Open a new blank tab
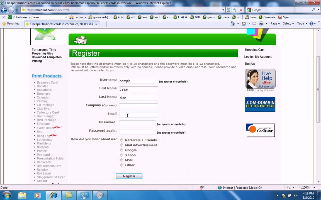 (103, 24)
